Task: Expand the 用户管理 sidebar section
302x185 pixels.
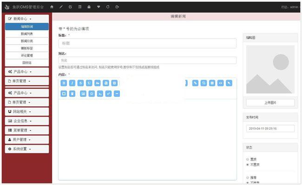Action: click(27, 140)
